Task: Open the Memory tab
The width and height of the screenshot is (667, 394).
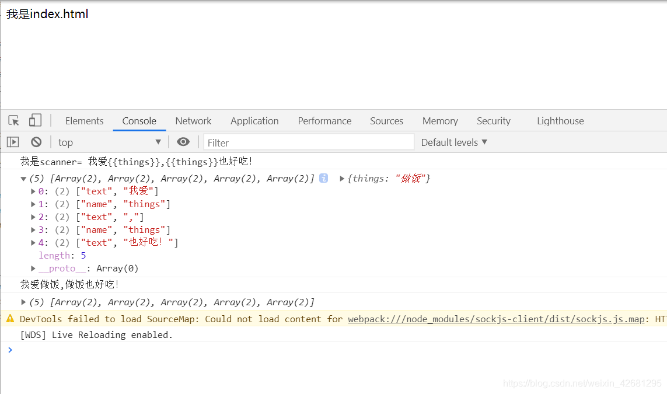Action: click(x=440, y=121)
